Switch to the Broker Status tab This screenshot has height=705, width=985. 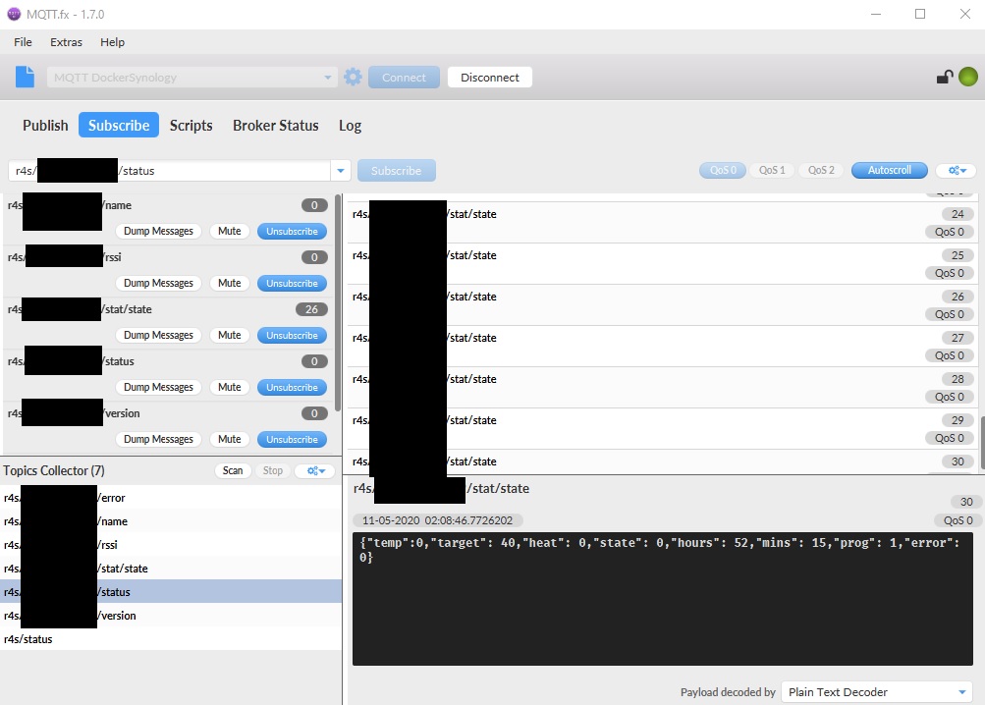[275, 126]
